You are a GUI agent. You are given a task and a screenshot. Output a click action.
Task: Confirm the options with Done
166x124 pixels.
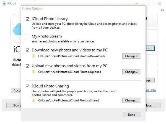131,115
